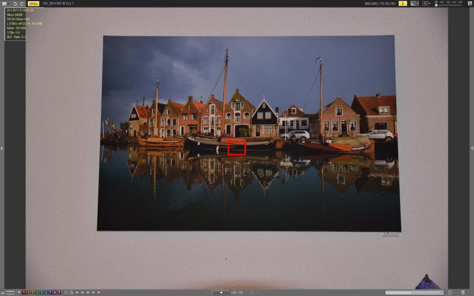The height and width of the screenshot is (296, 474).
Task: Set rating to four stars
Action: (x=94, y=292)
